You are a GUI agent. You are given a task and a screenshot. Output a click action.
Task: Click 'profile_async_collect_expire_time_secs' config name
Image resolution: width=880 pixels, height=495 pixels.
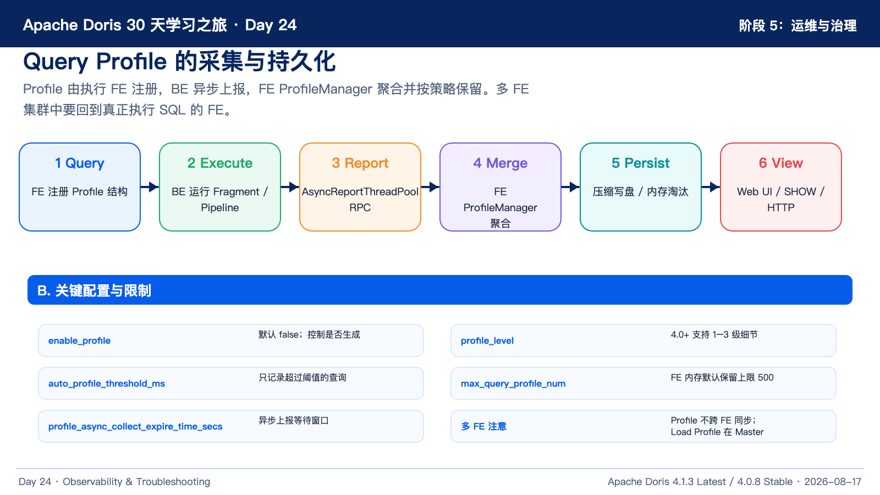pos(135,426)
